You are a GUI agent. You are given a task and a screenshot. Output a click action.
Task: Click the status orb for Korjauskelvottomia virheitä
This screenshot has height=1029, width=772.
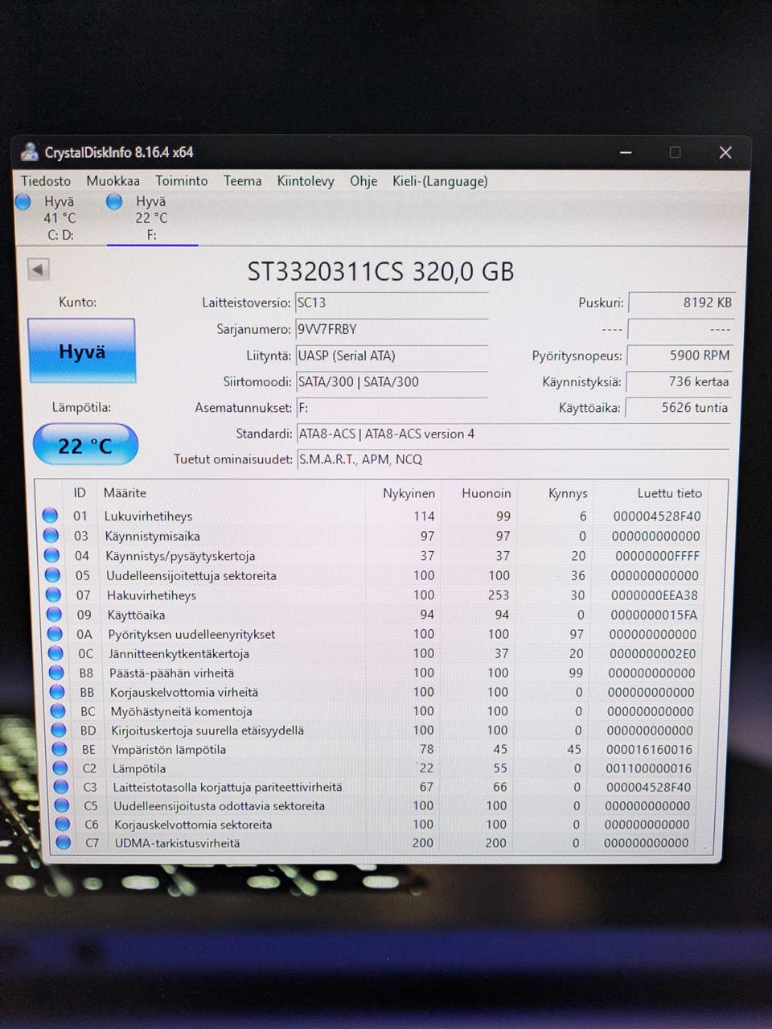coord(57,692)
